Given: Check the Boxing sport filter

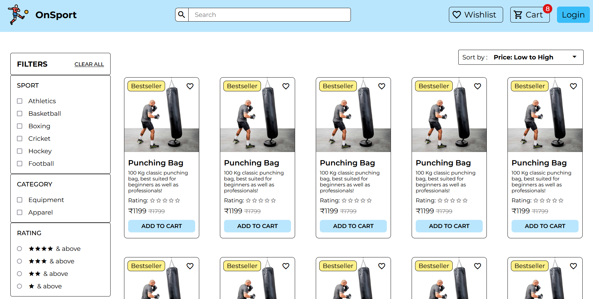Looking at the screenshot, I should (19, 126).
